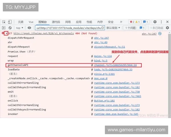Click the channel.js source file link
Image resolution: width=171 pixels, height=137 pixels.
click(x=115, y=65)
